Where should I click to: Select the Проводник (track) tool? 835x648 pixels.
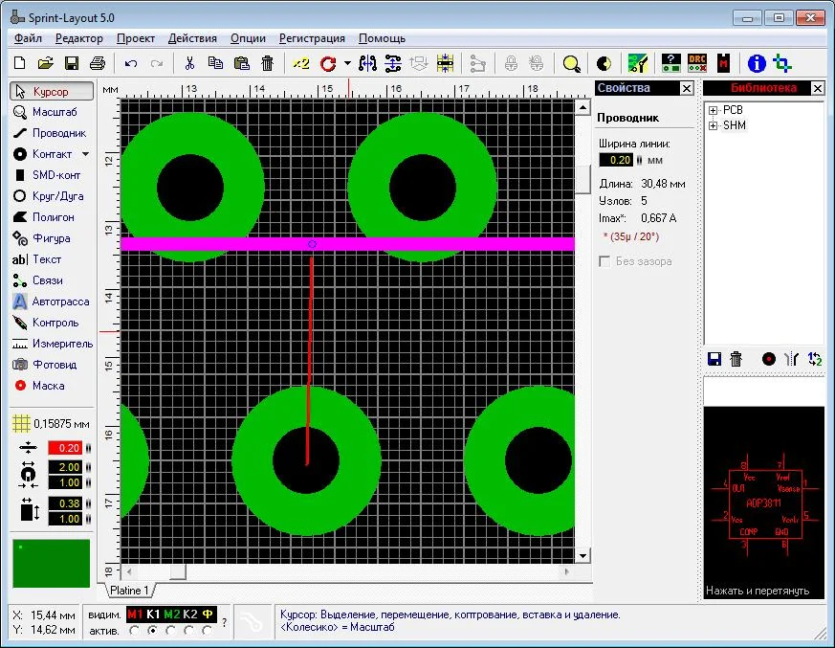click(x=52, y=133)
